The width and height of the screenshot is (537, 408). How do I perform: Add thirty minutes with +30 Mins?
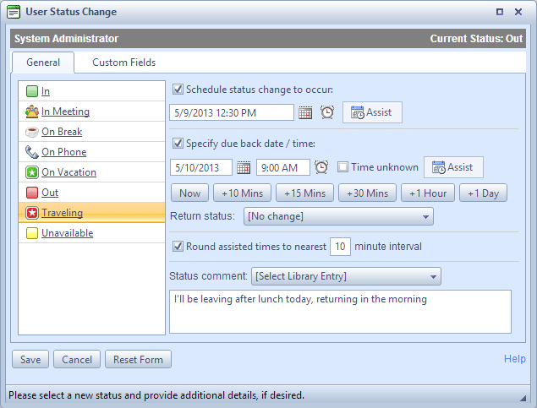pyautogui.click(x=368, y=193)
